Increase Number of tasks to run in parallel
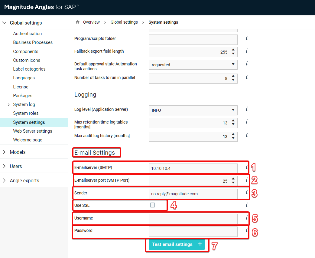 [x=233, y=76]
